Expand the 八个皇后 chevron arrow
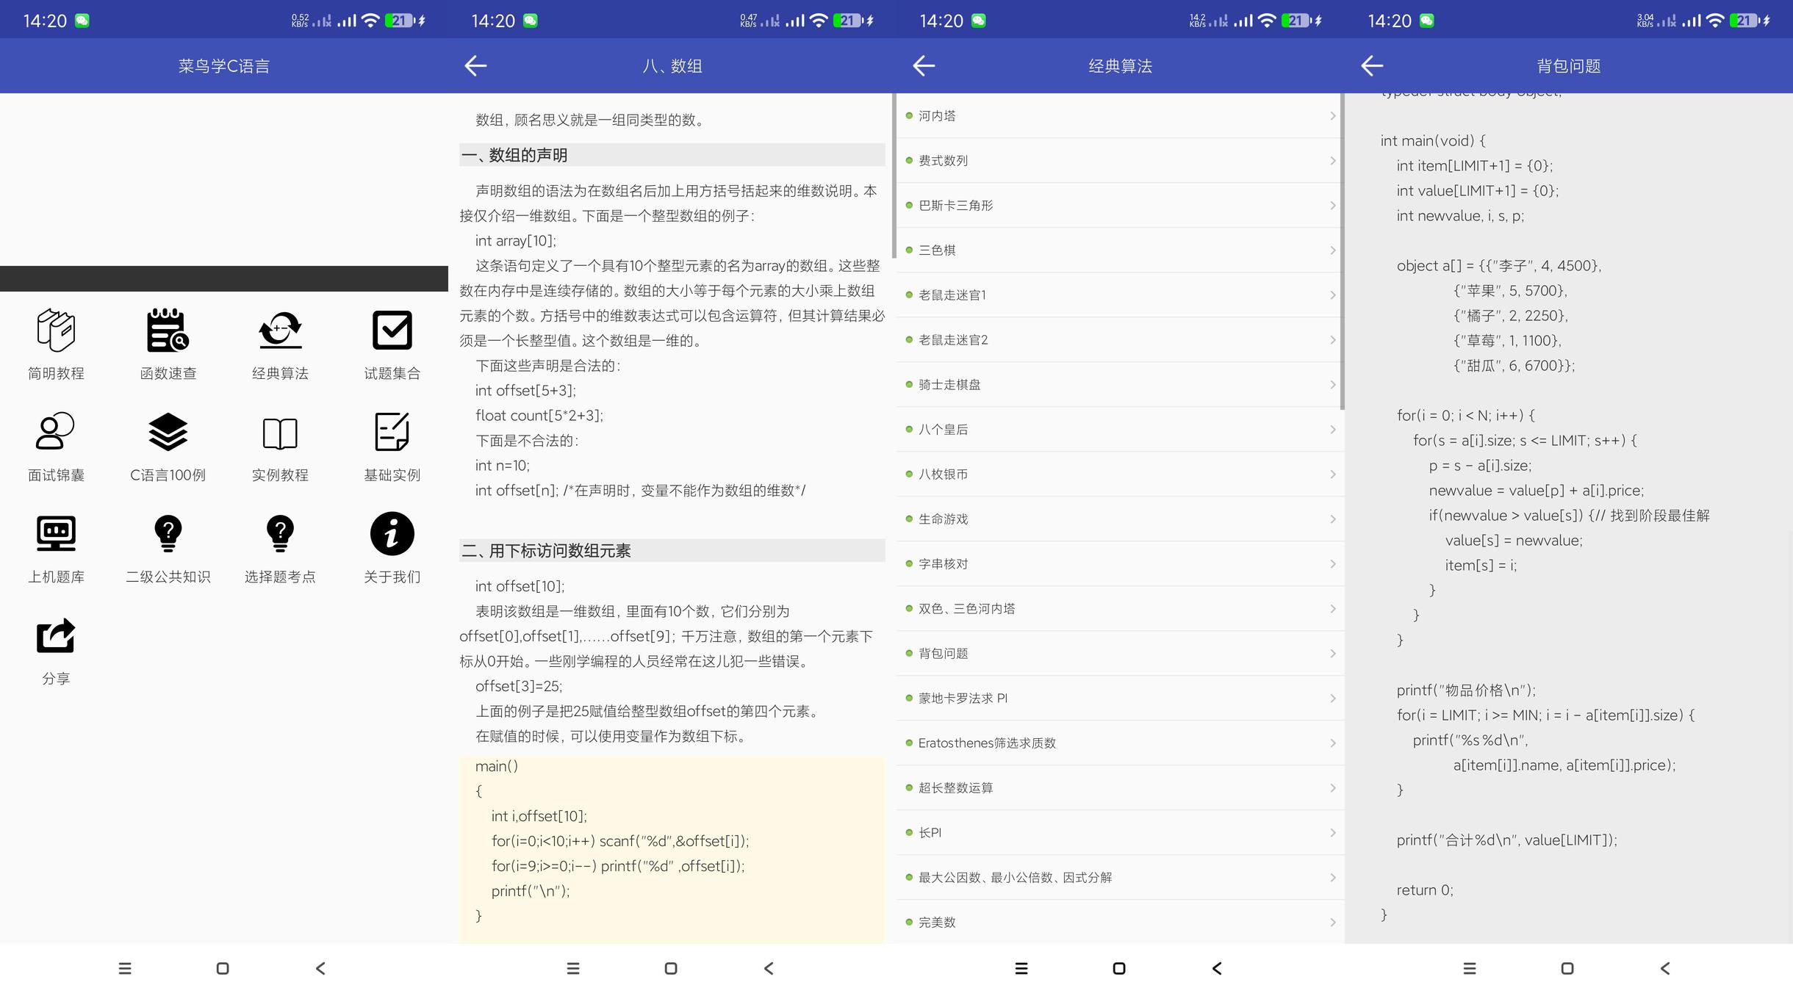 pyautogui.click(x=1332, y=430)
